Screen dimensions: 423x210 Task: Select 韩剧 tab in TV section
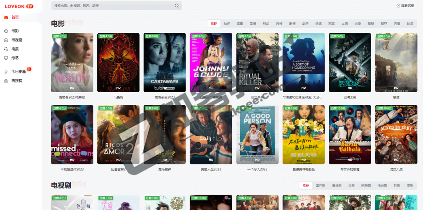pyautogui.click(x=397, y=185)
